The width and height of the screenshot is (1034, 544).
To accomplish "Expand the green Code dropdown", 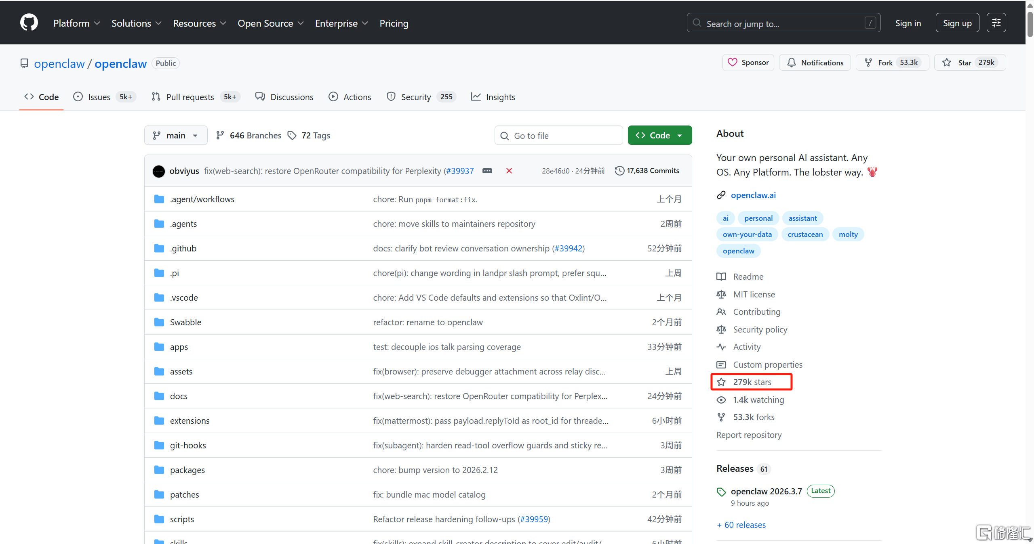I will 659,136.
